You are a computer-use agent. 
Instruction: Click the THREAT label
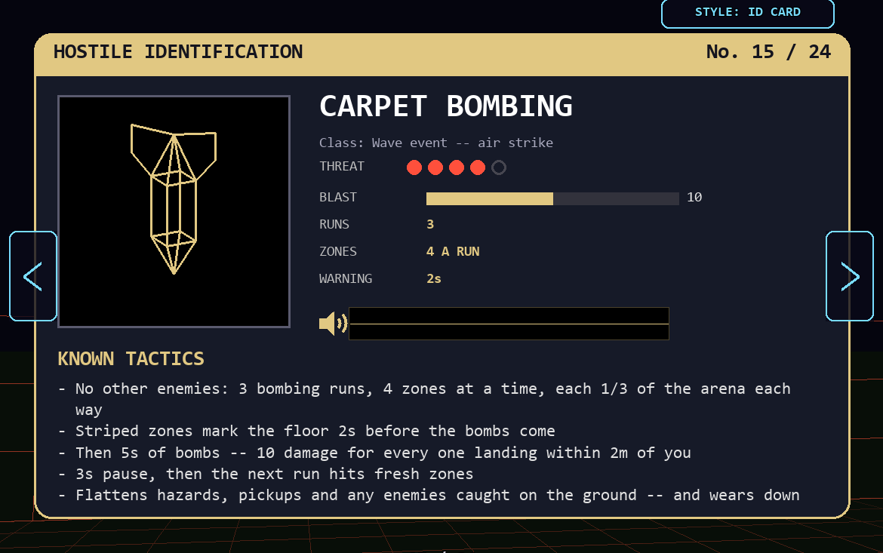(342, 166)
